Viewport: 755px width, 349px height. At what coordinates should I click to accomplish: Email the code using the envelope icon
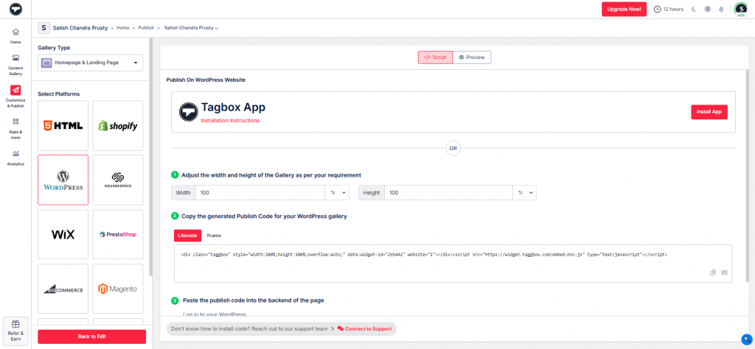click(724, 272)
